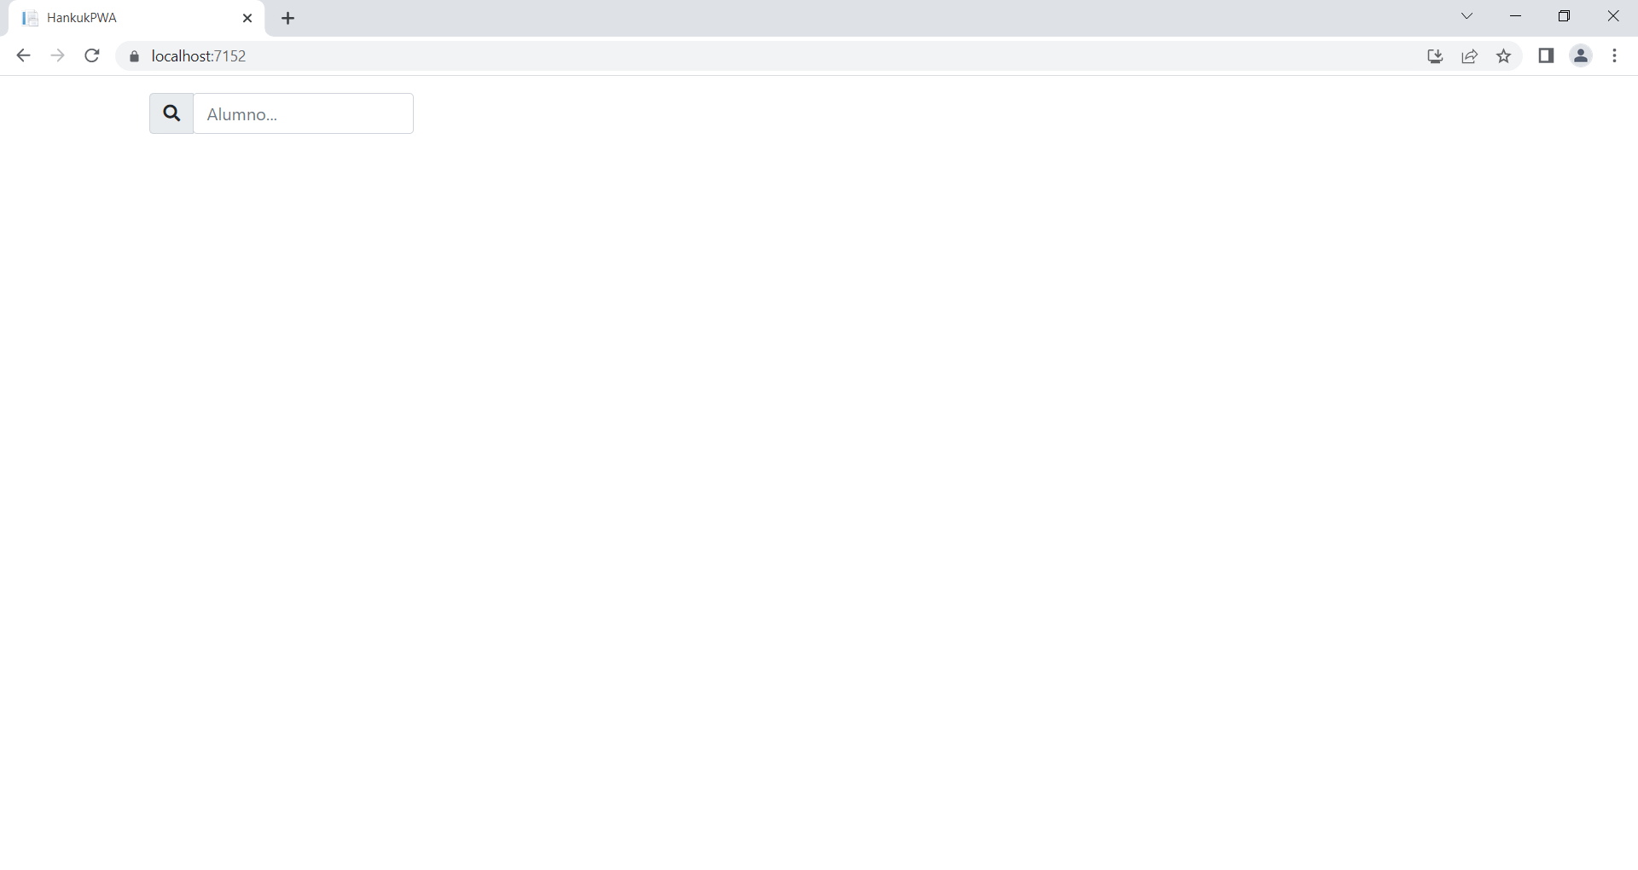Share this page icon
Viewport: 1638px width, 870px height.
[x=1469, y=56]
